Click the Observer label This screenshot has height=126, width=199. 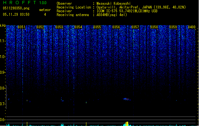tap(64, 3)
